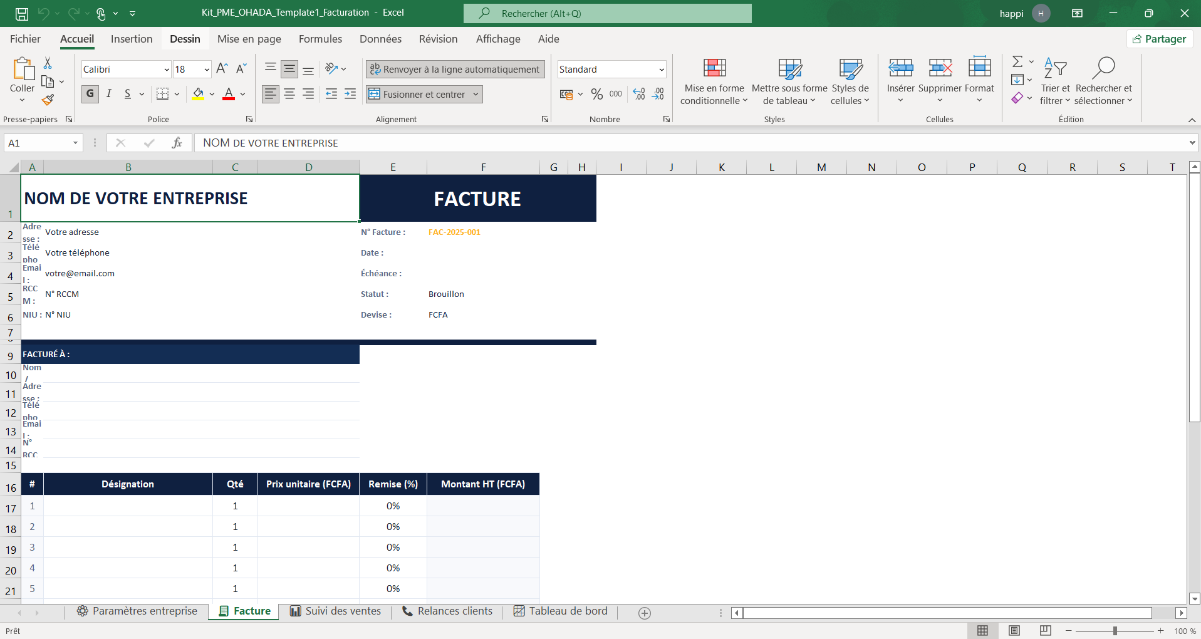Viewport: 1201px width, 639px height.
Task: Toggle left text alignment
Action: (x=271, y=94)
